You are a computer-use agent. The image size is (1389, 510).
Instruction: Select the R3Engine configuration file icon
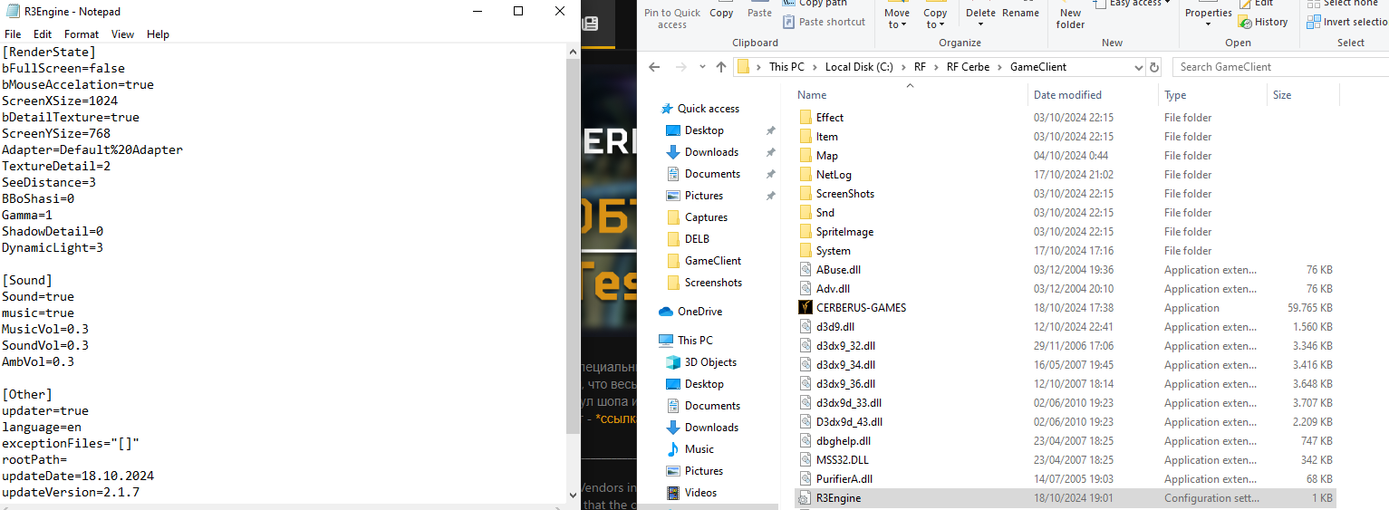pos(805,498)
